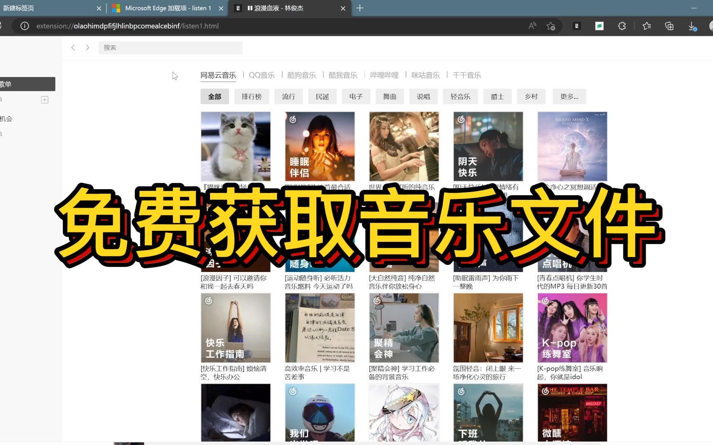Select the 说唱 category filter
713x445 pixels.
(423, 96)
